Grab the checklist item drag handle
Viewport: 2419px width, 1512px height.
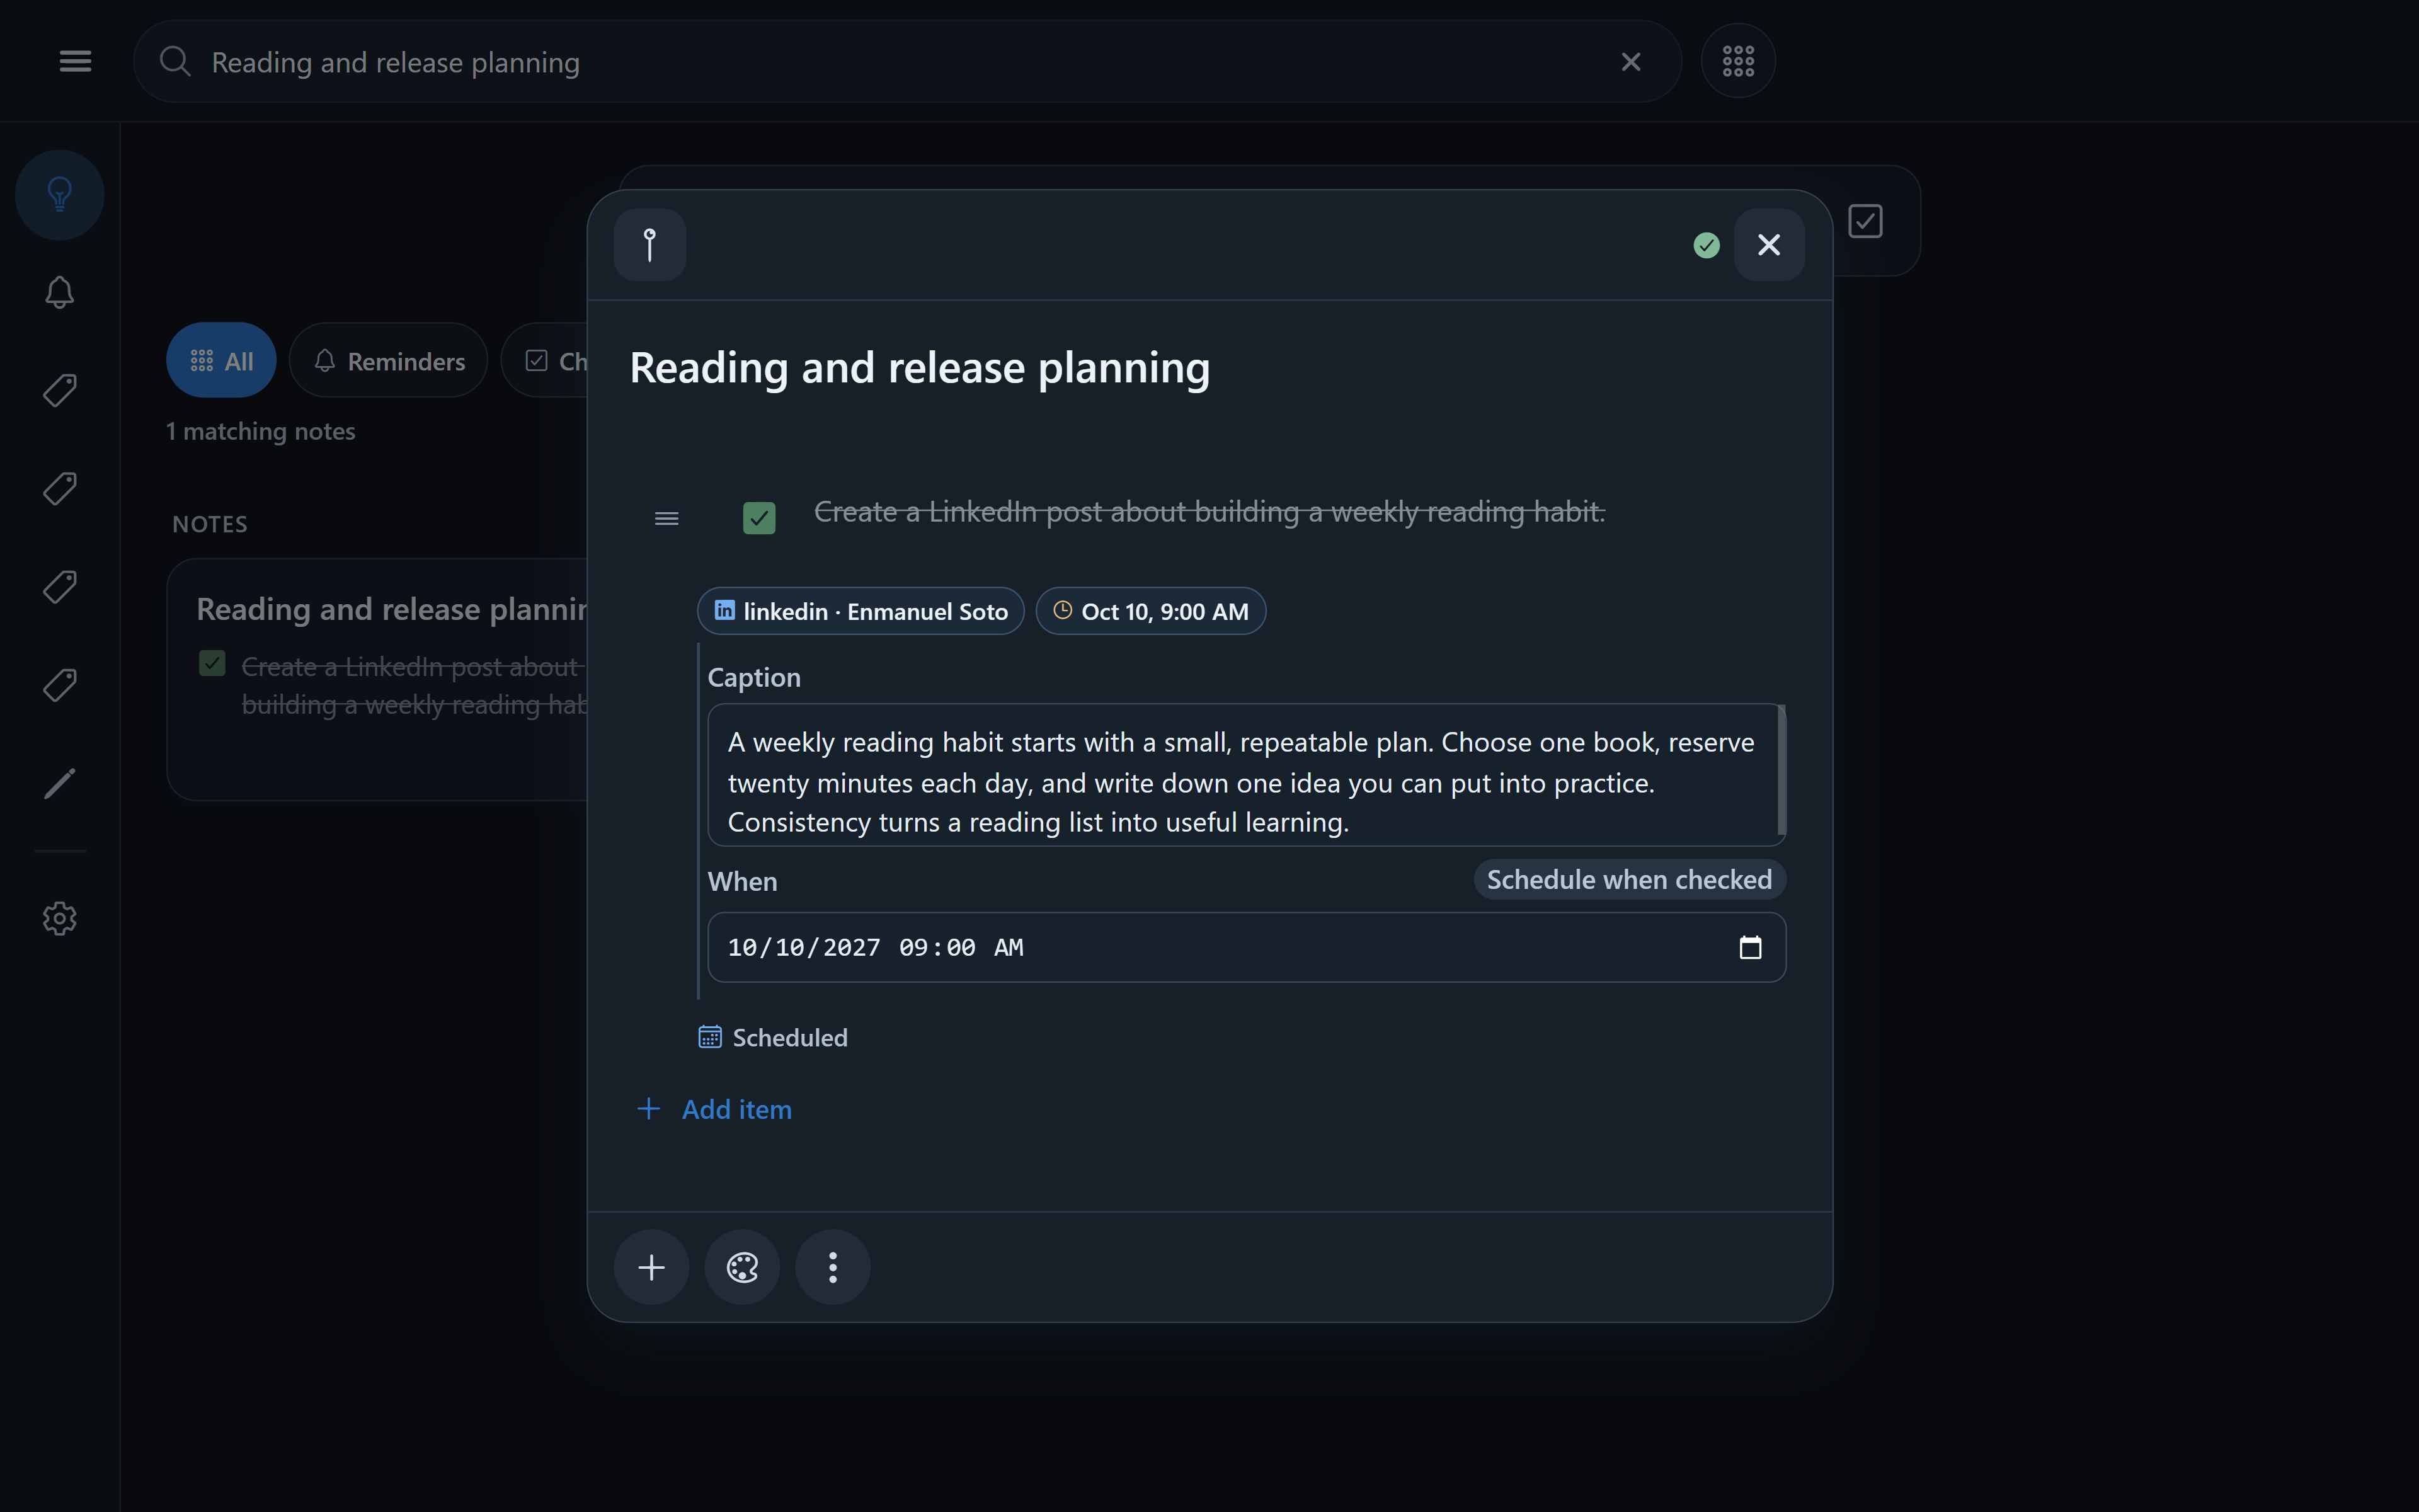666,518
